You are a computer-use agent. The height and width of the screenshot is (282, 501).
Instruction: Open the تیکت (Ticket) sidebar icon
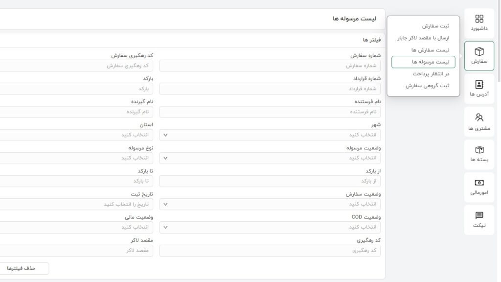(480, 219)
